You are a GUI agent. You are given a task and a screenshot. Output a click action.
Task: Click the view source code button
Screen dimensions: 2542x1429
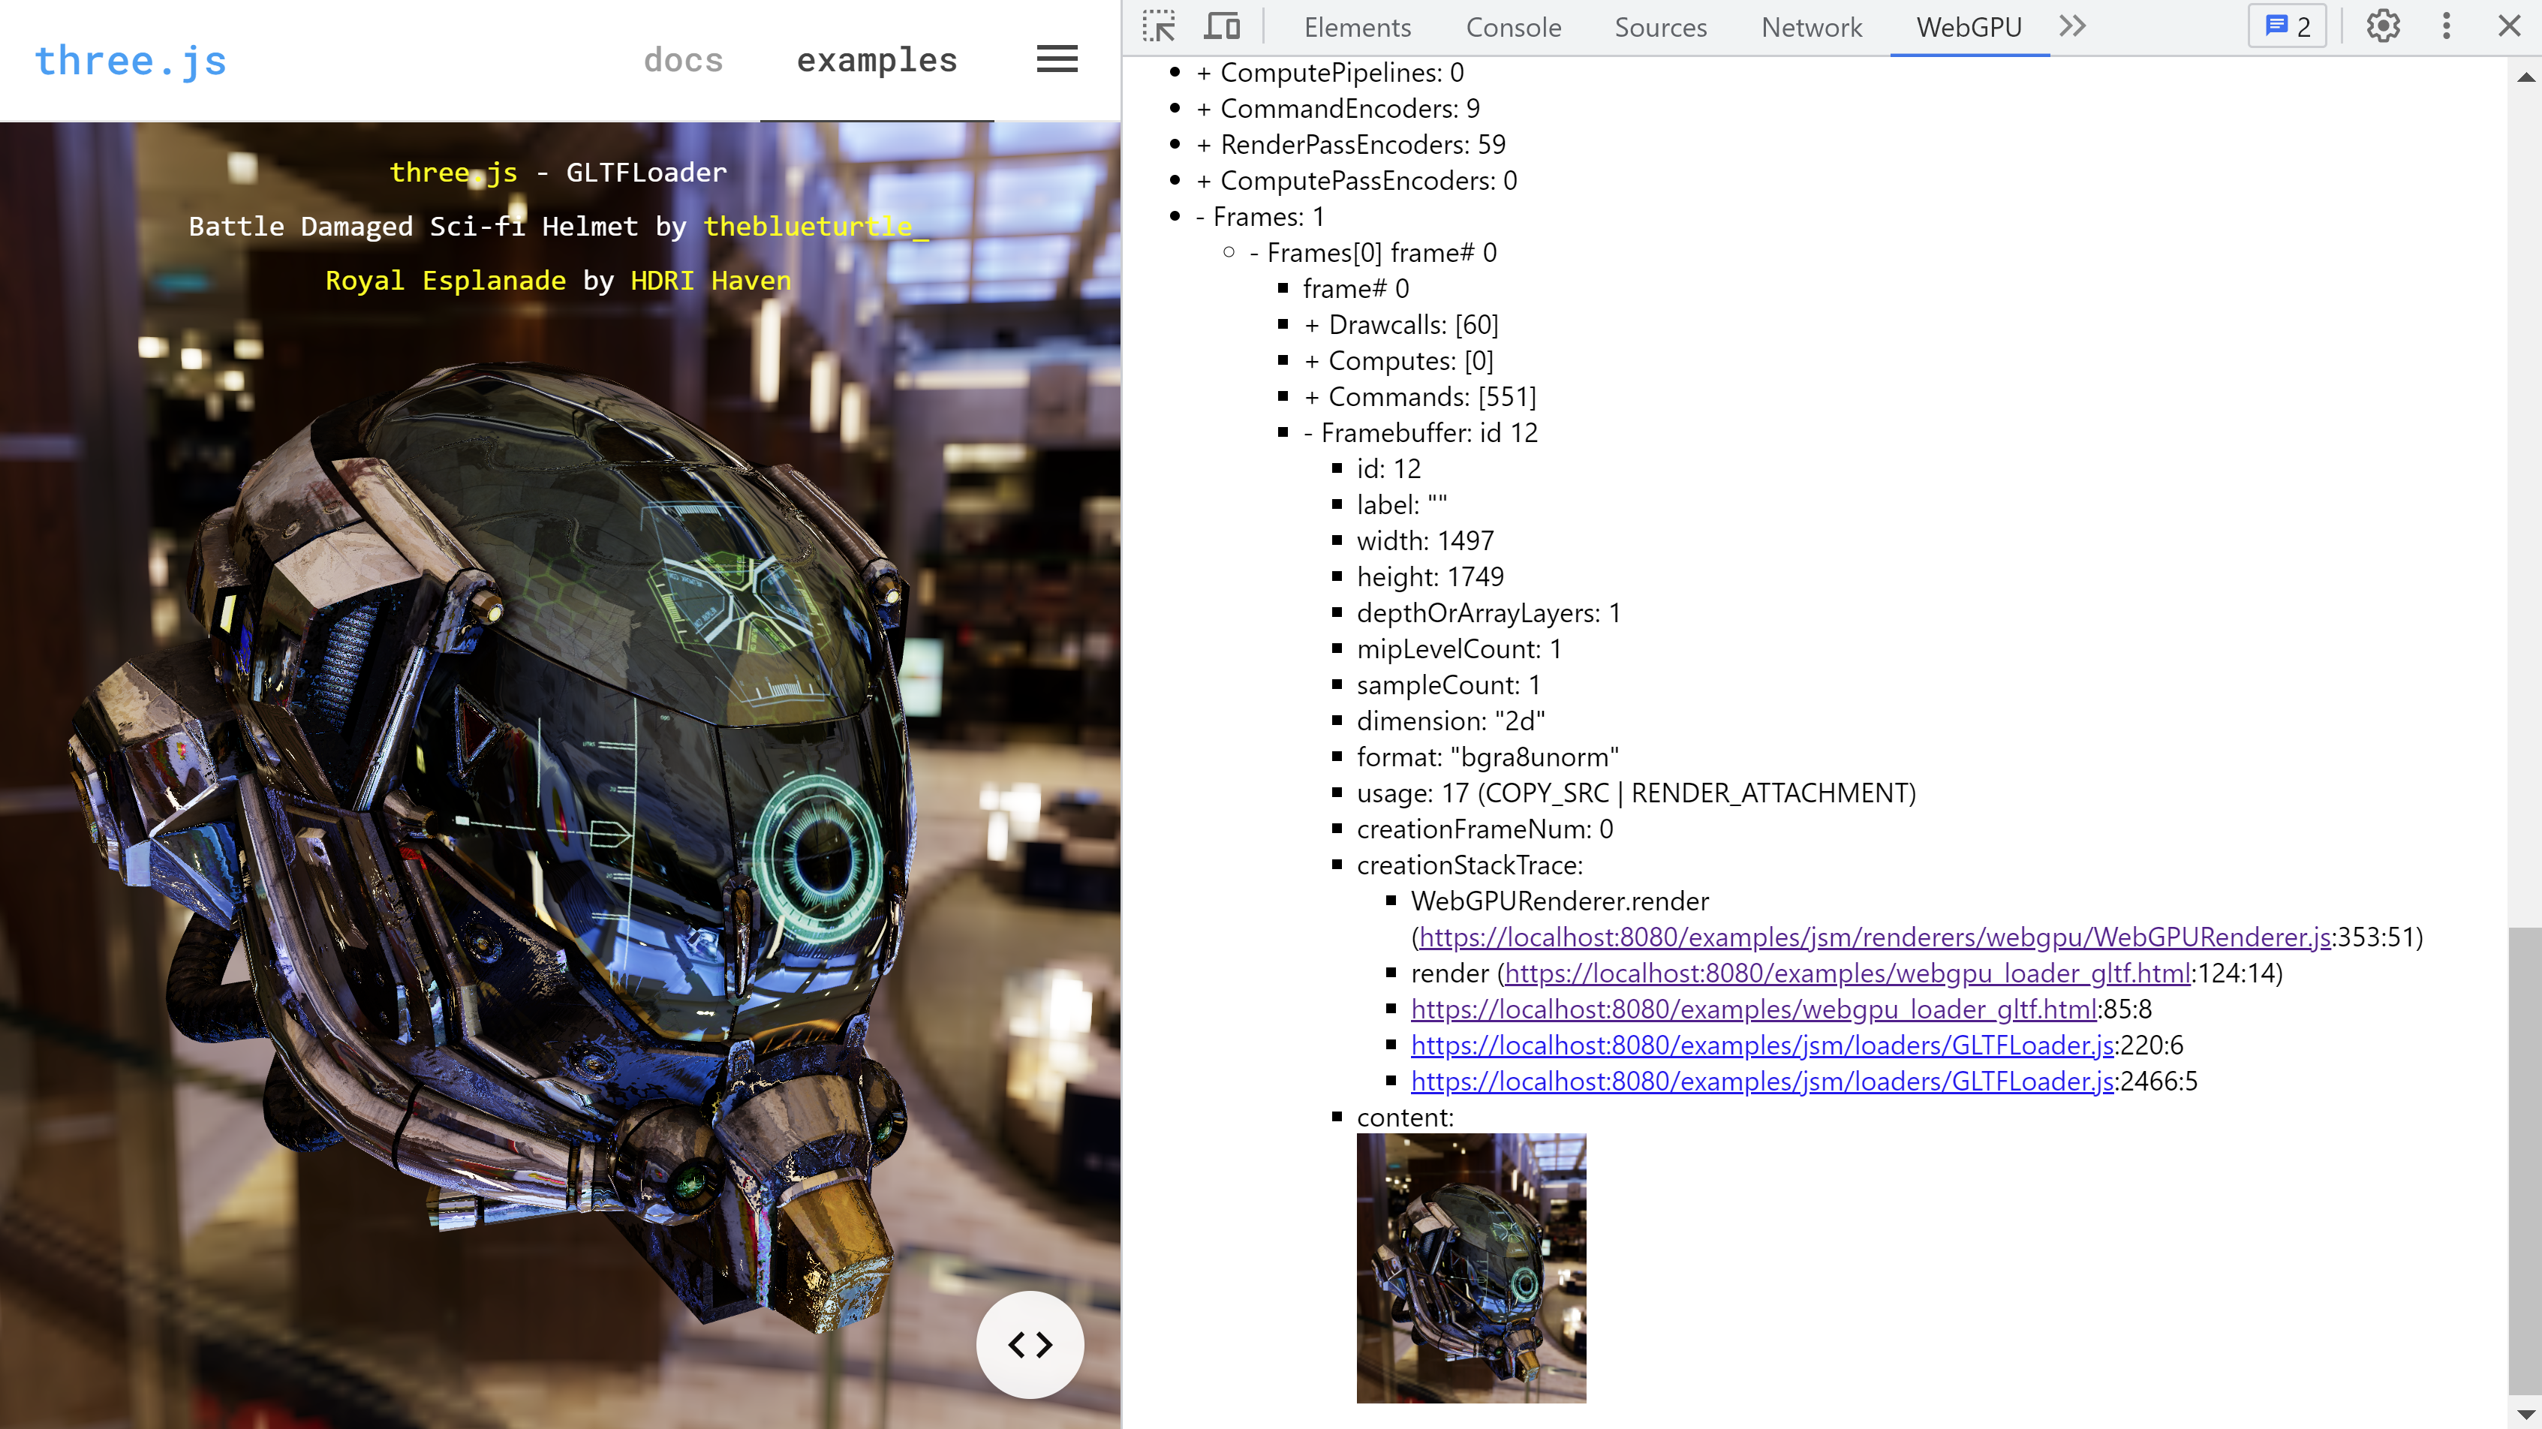click(x=1029, y=1344)
